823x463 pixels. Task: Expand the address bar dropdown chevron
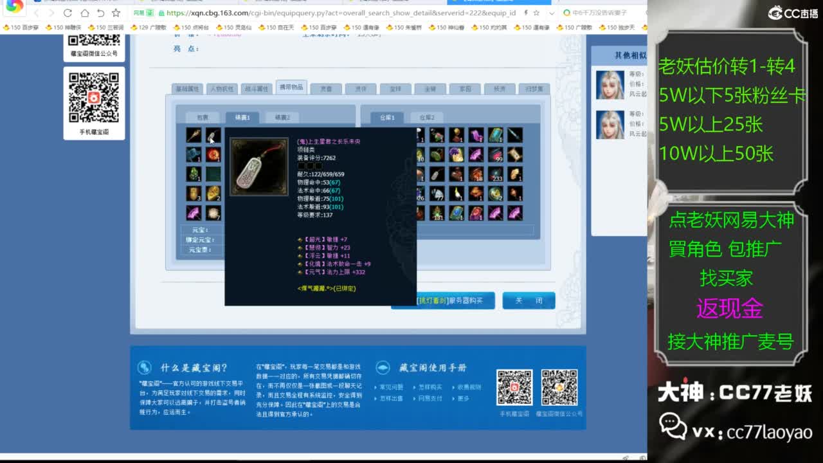click(551, 13)
